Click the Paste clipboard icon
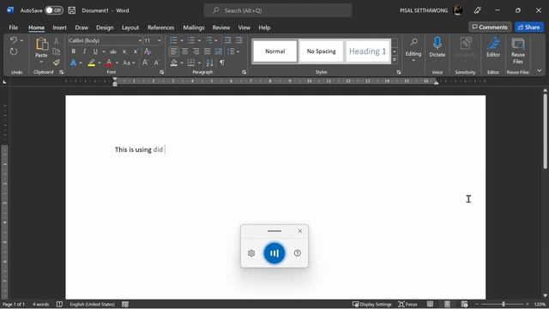Screen dimensions: 549x309 (41, 44)
